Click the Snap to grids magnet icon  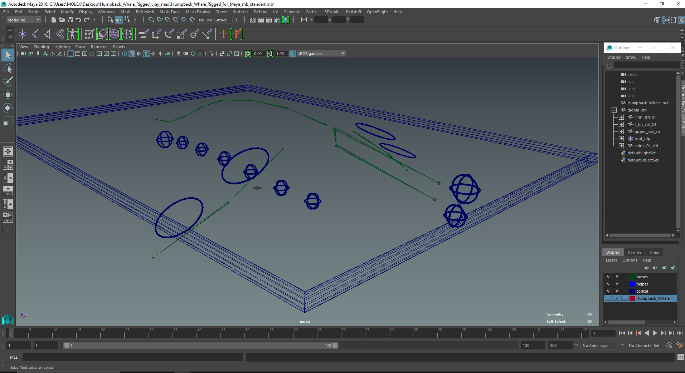coord(151,20)
